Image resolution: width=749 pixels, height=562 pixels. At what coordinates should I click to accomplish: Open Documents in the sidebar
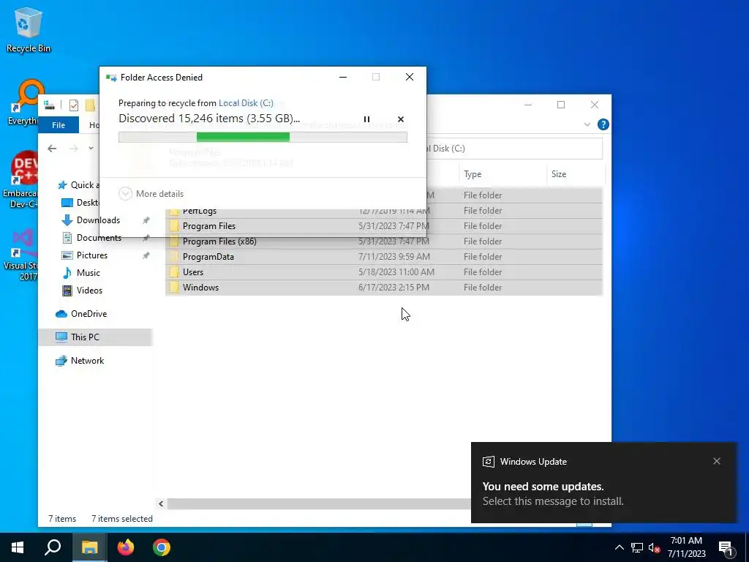pos(99,238)
